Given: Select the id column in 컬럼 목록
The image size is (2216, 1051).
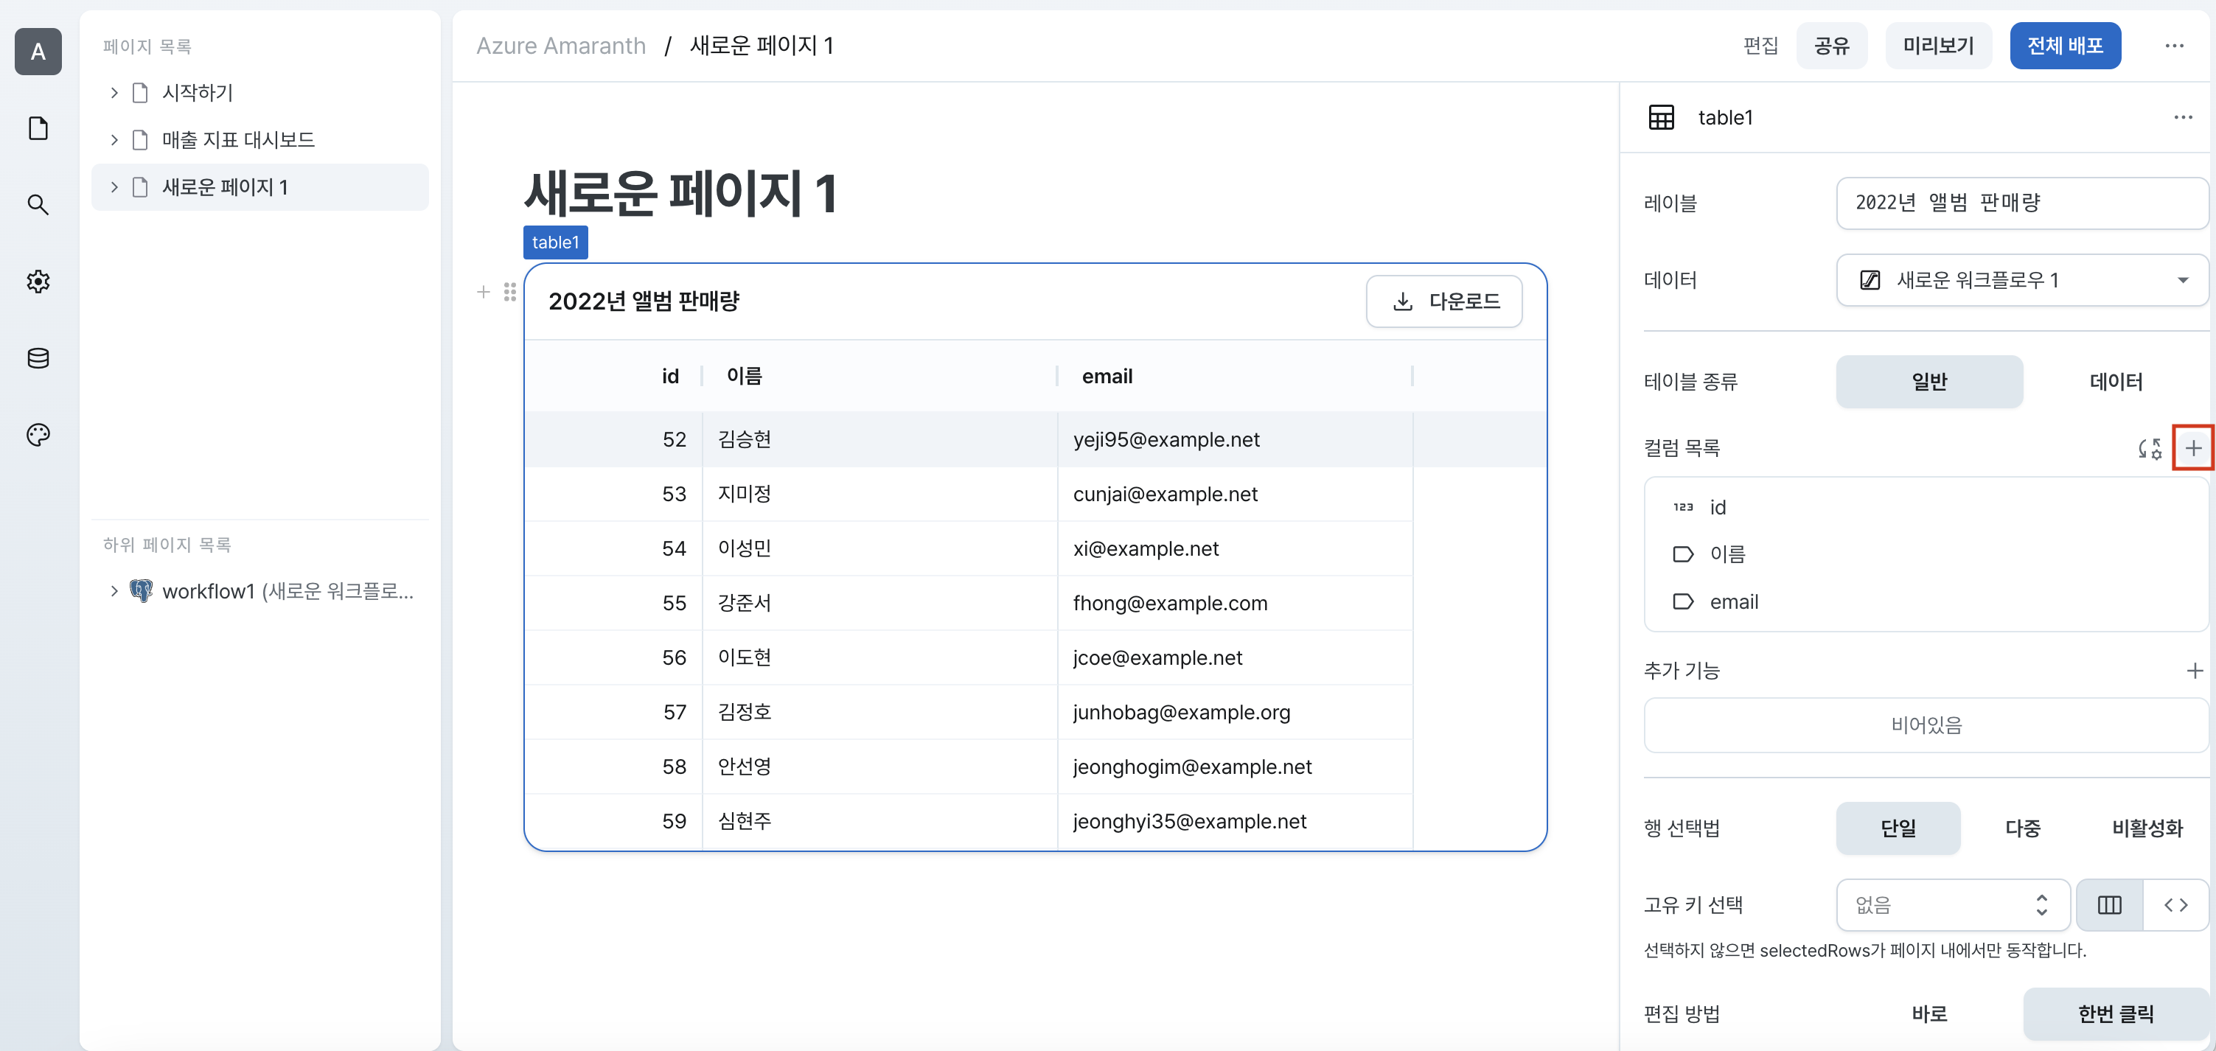Looking at the screenshot, I should click(1926, 507).
